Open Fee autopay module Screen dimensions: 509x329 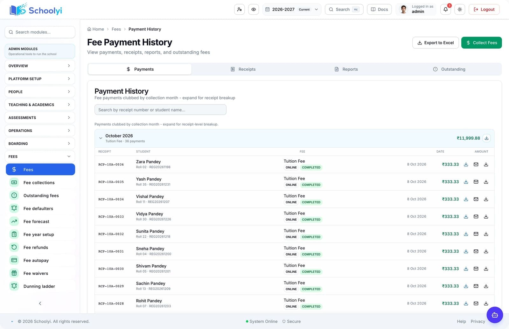[40, 260]
